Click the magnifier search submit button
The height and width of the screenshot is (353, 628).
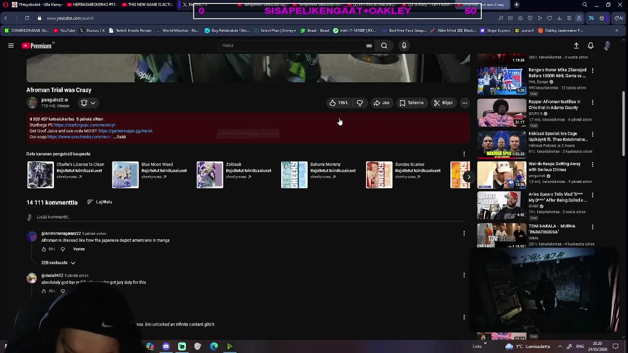384,46
